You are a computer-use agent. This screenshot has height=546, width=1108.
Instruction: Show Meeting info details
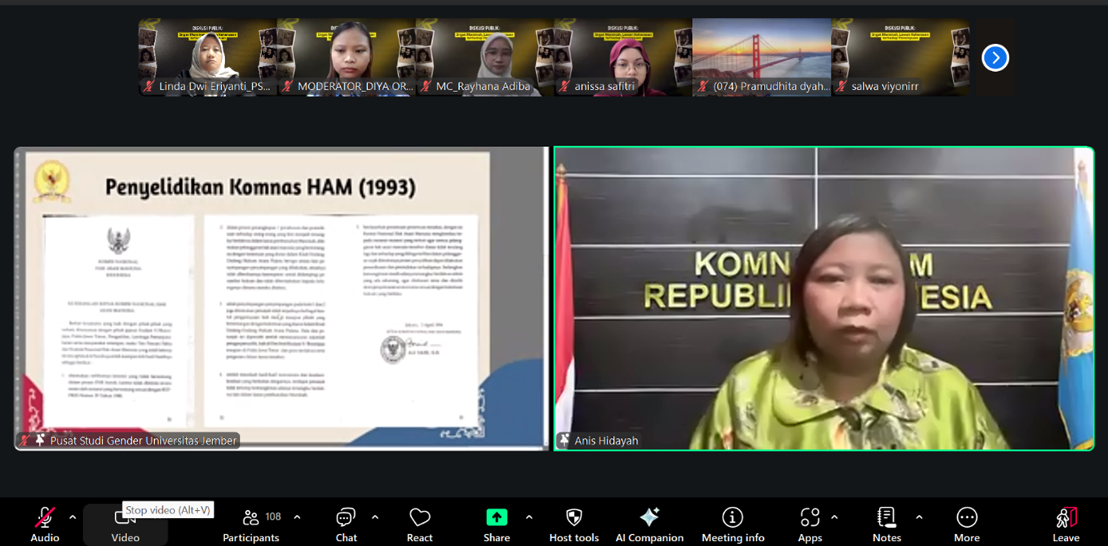(732, 523)
